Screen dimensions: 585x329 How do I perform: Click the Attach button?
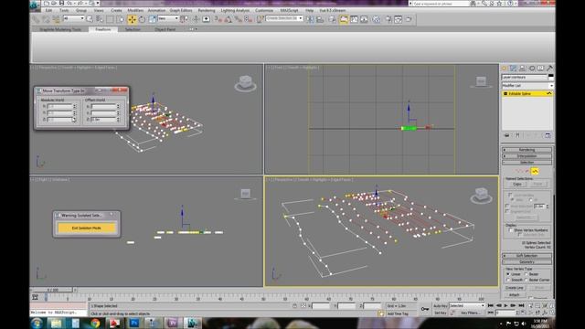(x=515, y=294)
